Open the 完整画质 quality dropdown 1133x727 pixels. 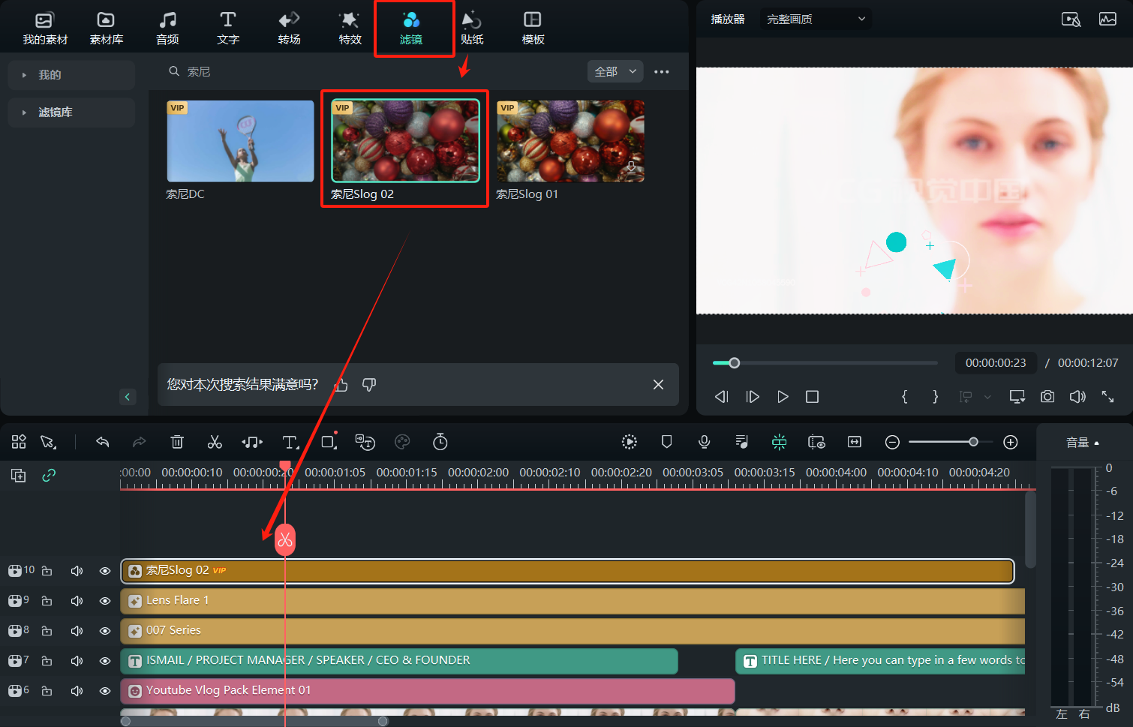(x=816, y=19)
